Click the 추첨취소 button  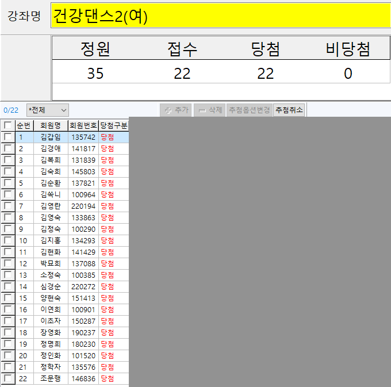point(289,110)
